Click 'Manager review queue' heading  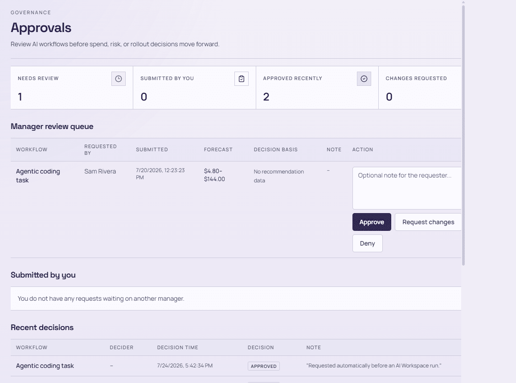52,126
